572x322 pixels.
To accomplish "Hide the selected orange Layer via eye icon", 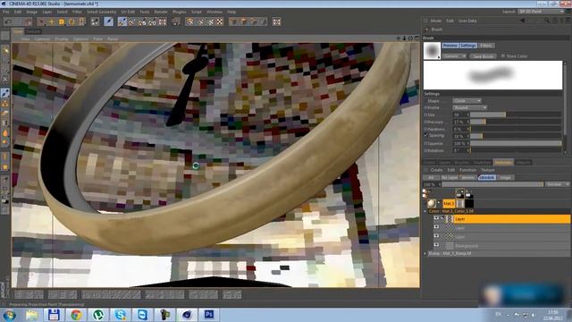I will 436,218.
